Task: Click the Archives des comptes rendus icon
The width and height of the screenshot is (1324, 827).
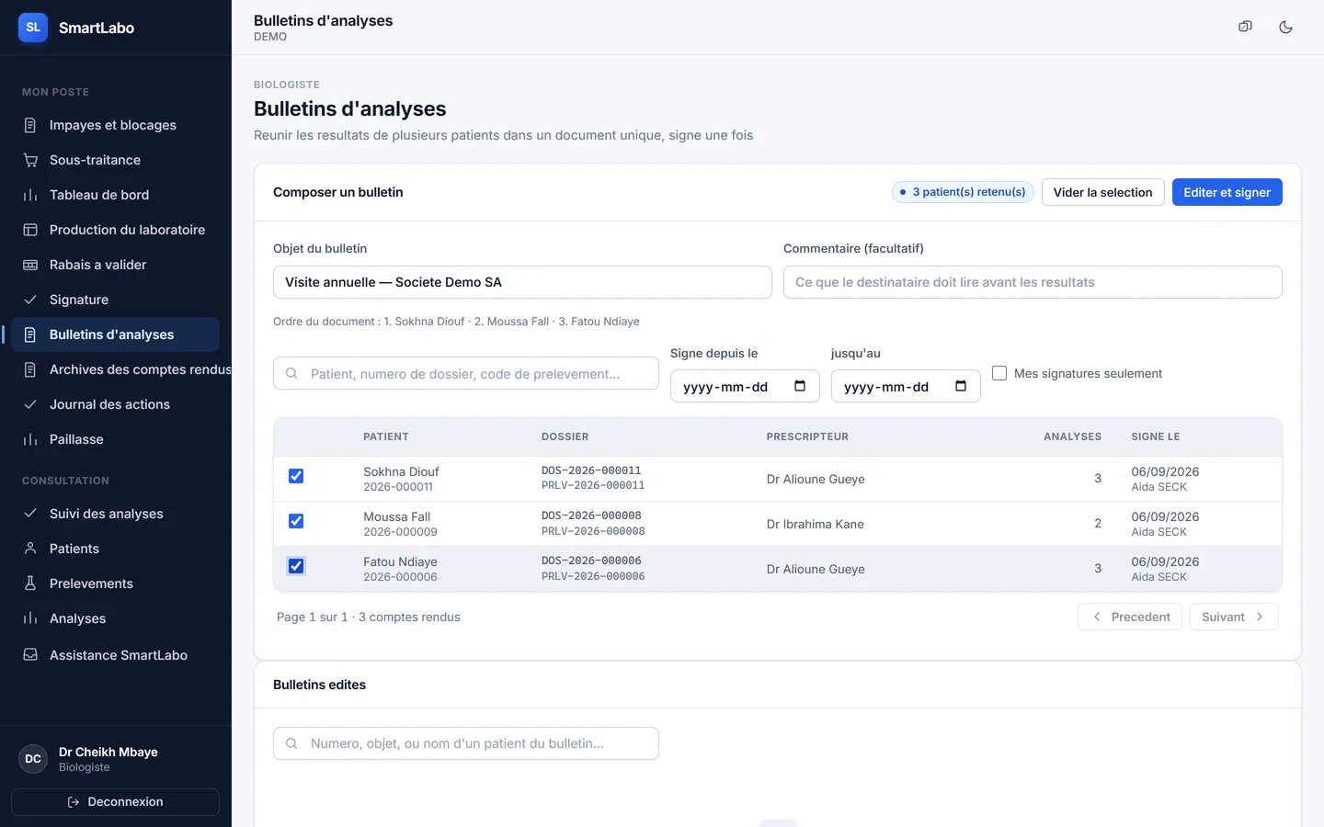Action: coord(30,369)
